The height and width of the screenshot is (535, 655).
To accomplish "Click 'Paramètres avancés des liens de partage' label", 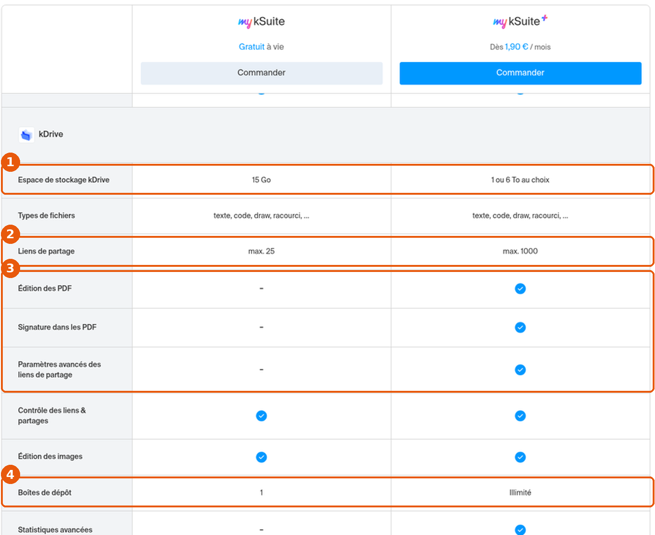I will pyautogui.click(x=59, y=369).
